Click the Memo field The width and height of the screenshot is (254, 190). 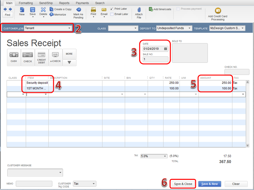tap(34, 184)
